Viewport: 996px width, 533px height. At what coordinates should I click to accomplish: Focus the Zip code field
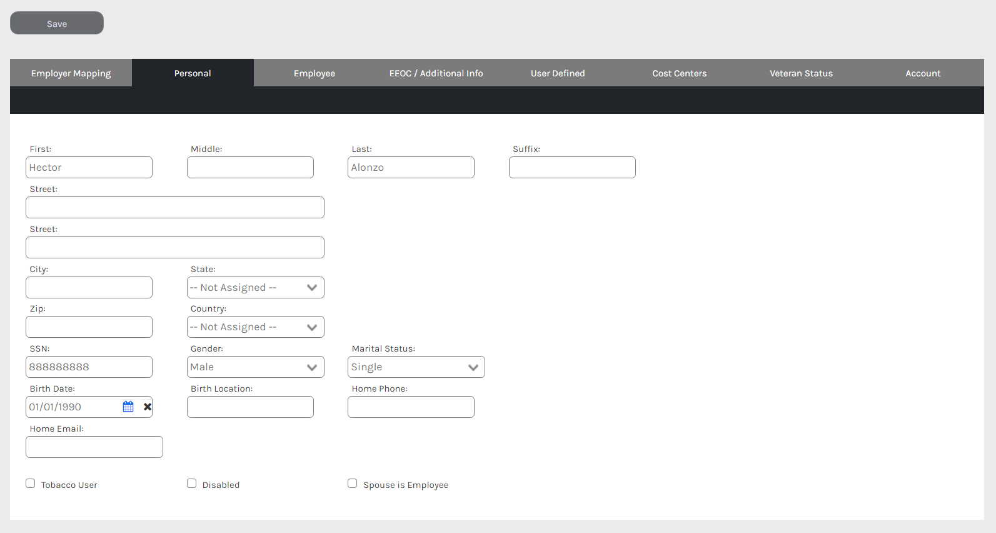(x=89, y=327)
